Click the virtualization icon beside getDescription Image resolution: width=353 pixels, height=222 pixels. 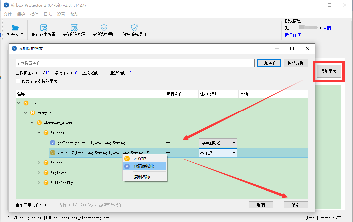point(53,143)
